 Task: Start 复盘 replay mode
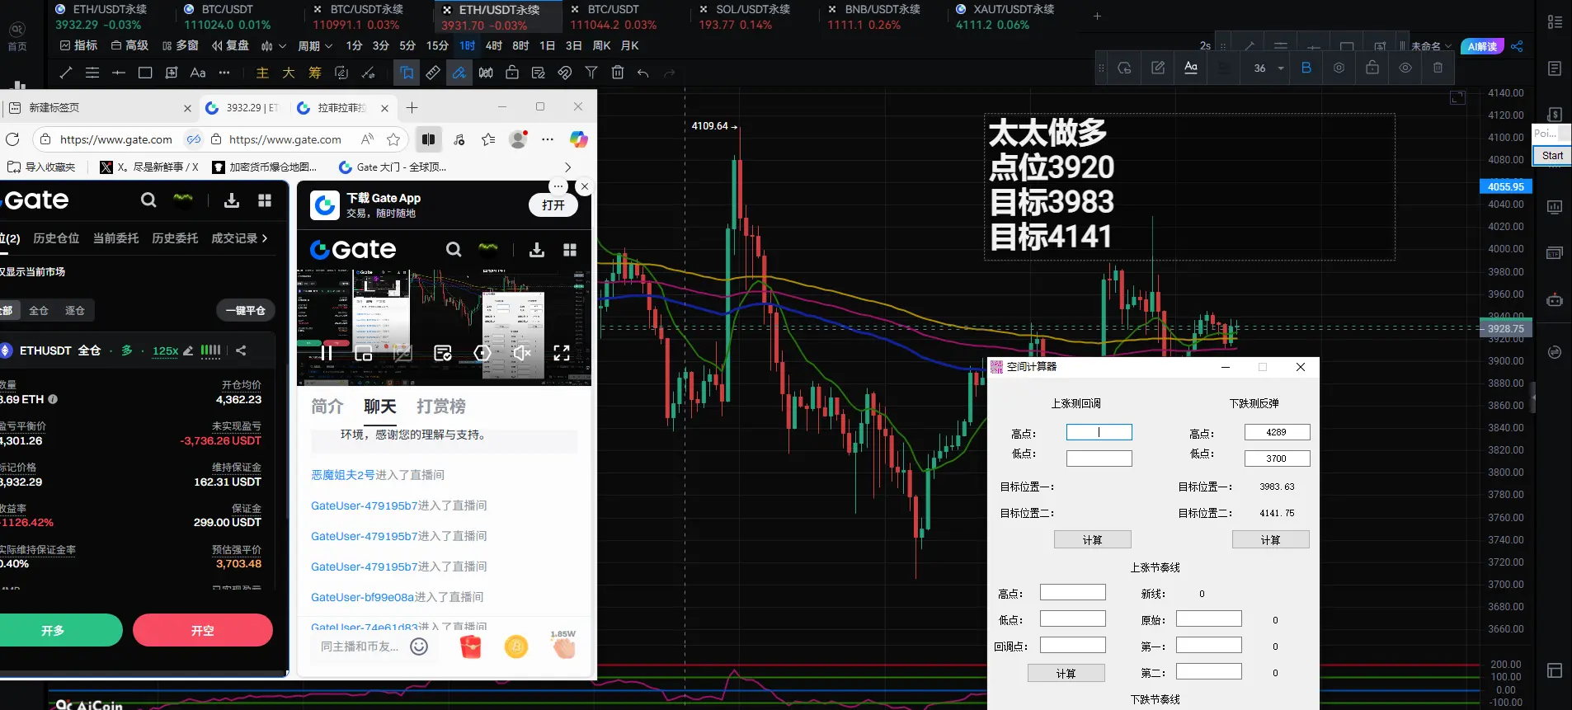[230, 46]
